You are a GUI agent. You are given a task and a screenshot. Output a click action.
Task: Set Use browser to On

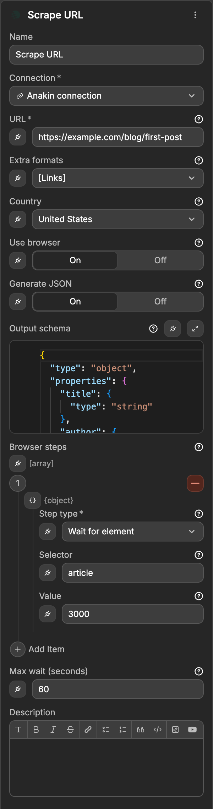click(75, 260)
